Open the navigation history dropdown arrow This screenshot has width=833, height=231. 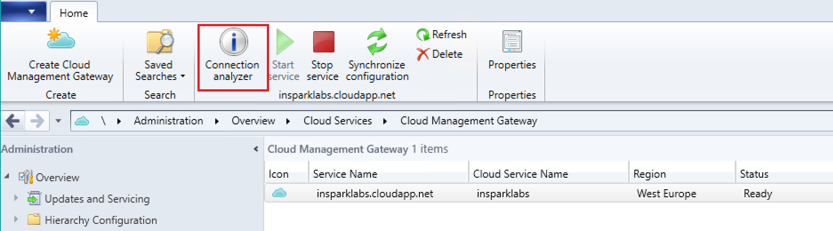58,121
